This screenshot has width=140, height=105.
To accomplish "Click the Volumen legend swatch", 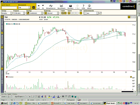I will [7, 77].
